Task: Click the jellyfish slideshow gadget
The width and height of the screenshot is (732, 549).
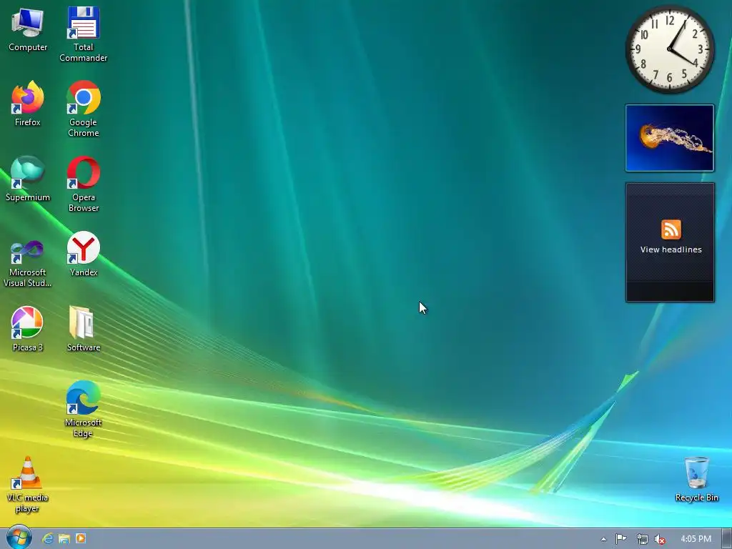Action: 670,138
